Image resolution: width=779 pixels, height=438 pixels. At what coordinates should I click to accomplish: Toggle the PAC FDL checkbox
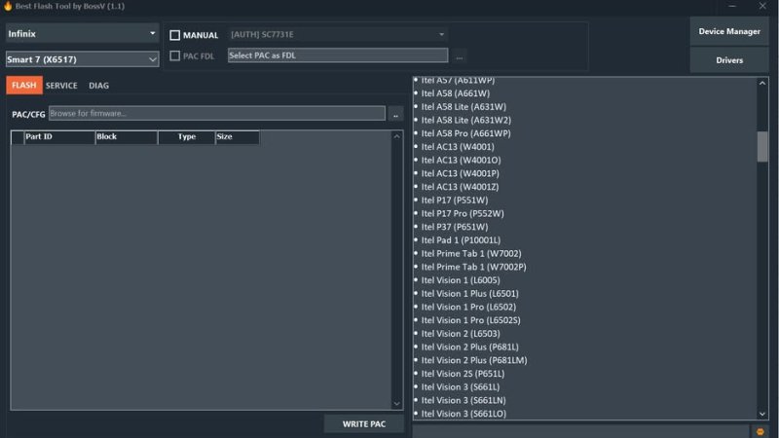click(175, 55)
